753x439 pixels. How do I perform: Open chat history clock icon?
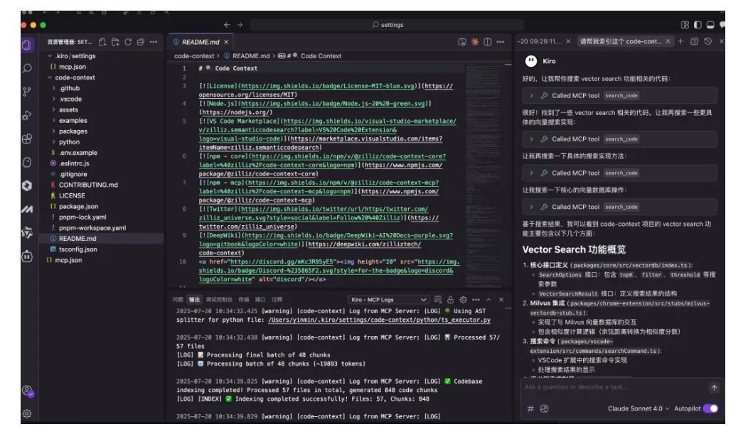click(708, 42)
